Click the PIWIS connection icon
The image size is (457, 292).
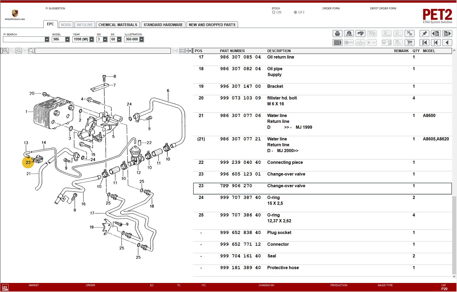(387, 34)
